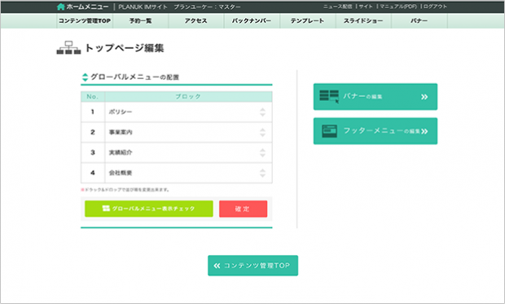Open the サイト link in the top bar
The image size is (505, 304).
[366, 7]
